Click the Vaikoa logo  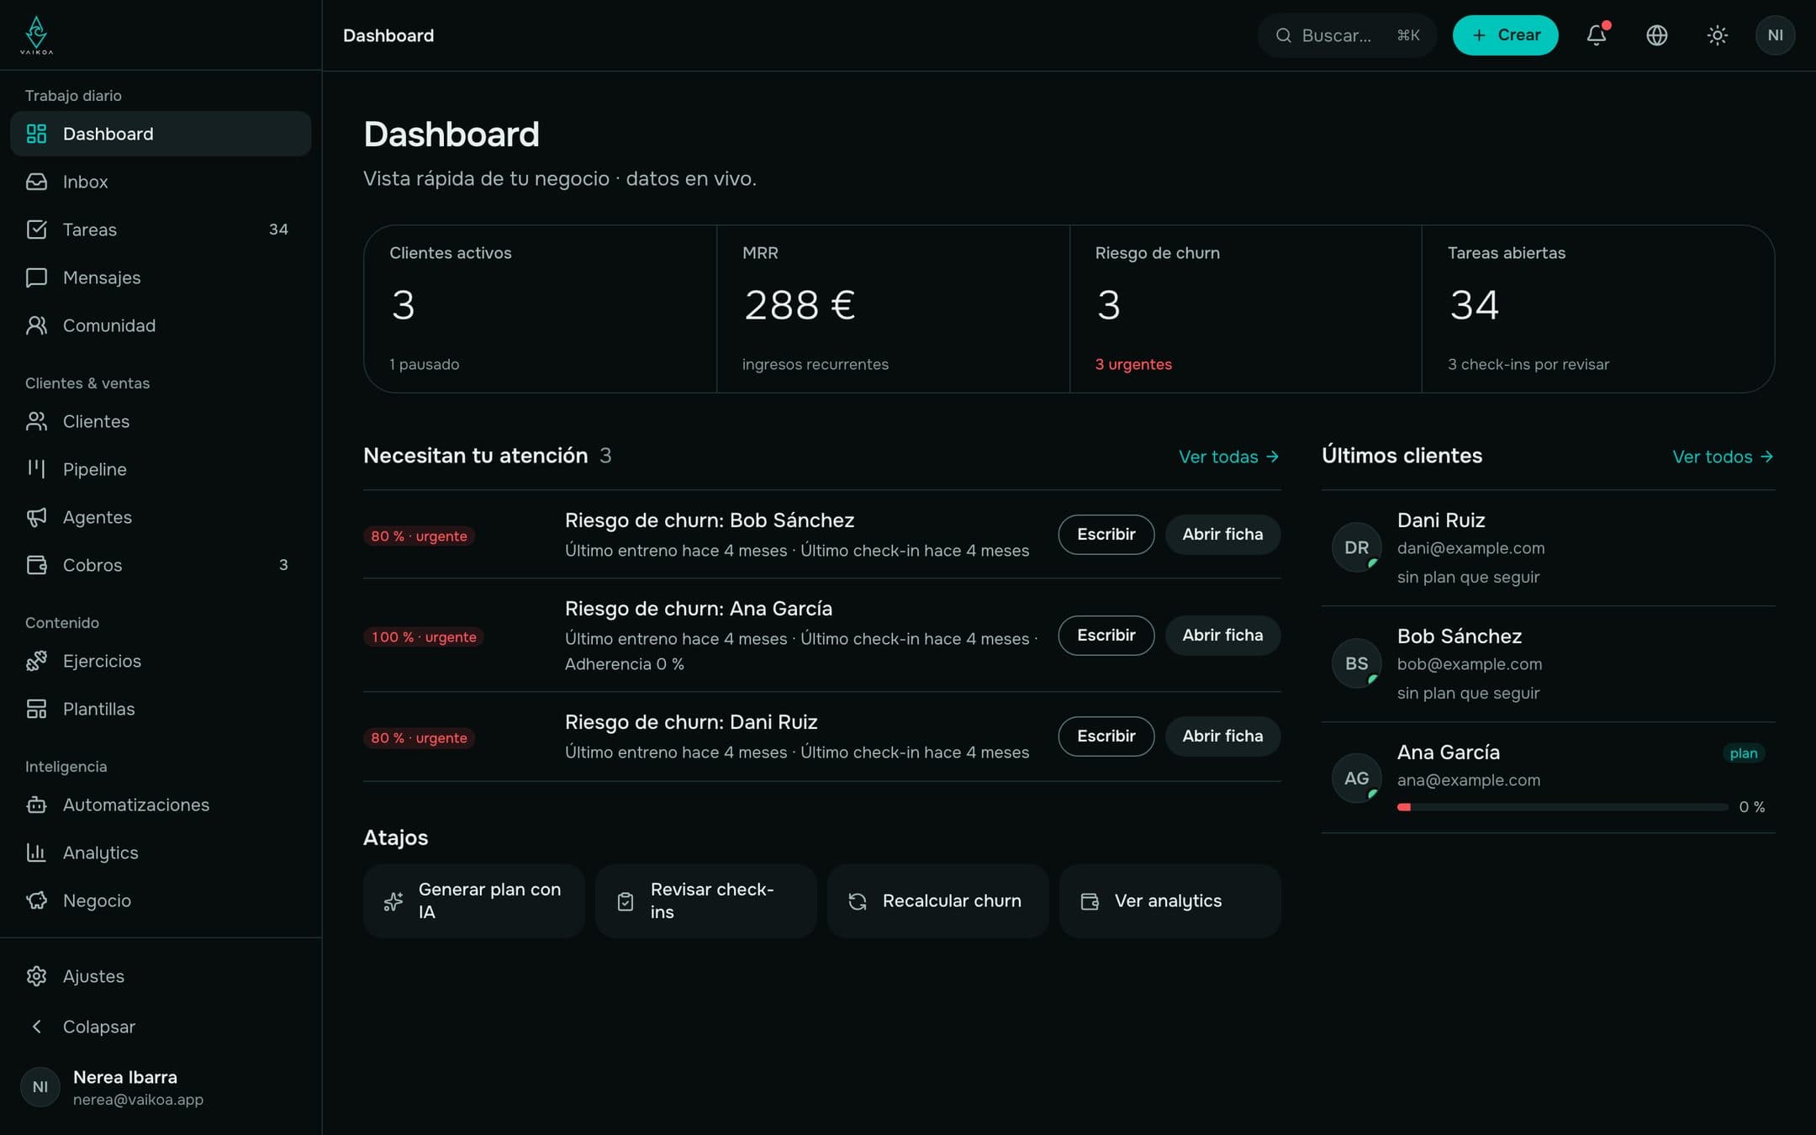pos(36,35)
